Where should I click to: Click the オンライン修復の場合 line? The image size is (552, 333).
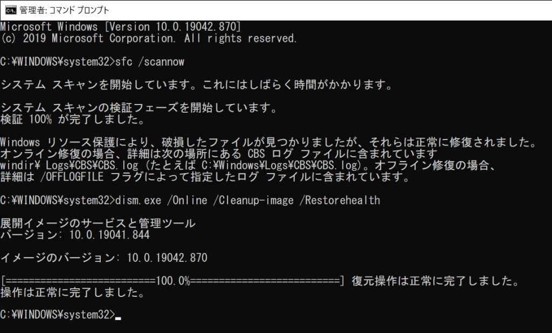(218, 154)
